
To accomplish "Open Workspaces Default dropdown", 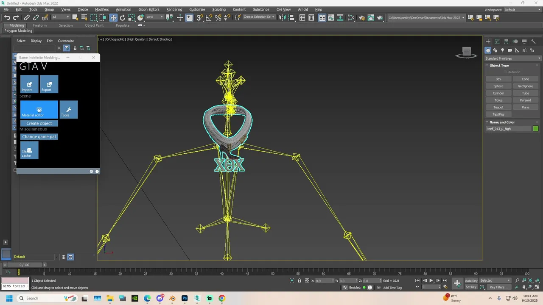I will point(522,10).
